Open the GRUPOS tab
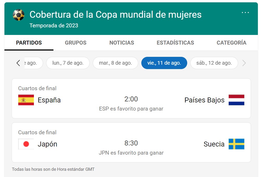267x177 pixels. [x=76, y=43]
